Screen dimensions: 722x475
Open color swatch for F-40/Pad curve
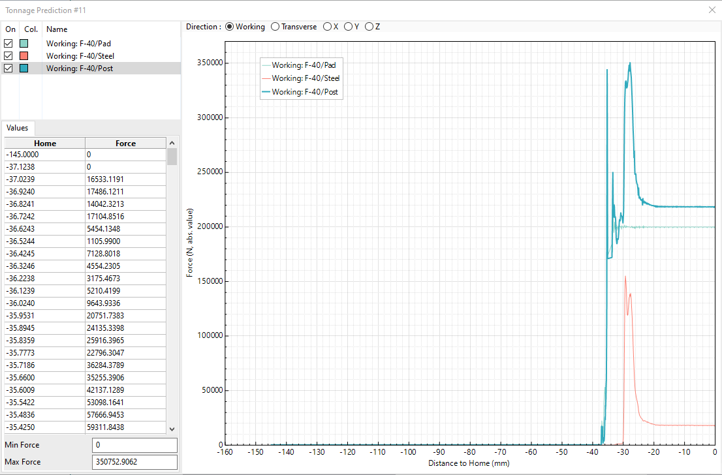[x=24, y=43]
